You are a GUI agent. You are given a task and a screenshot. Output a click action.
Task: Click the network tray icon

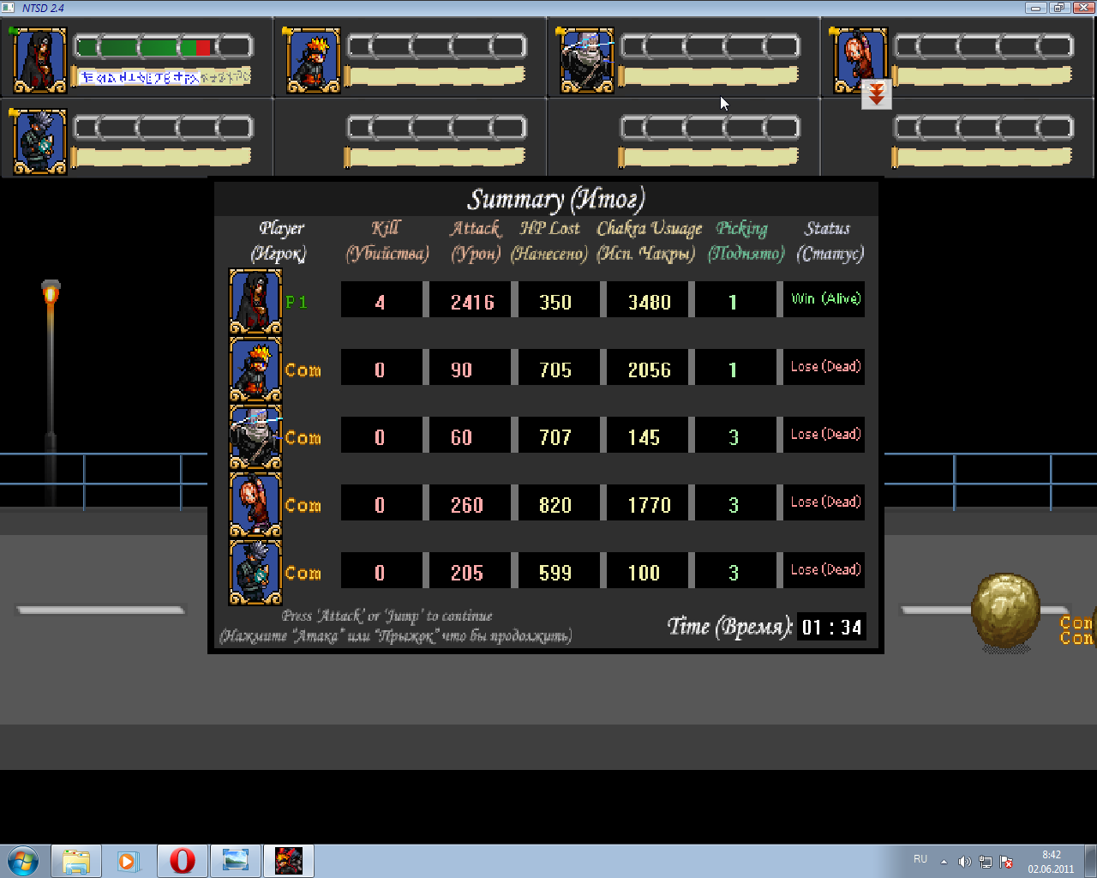click(x=986, y=862)
